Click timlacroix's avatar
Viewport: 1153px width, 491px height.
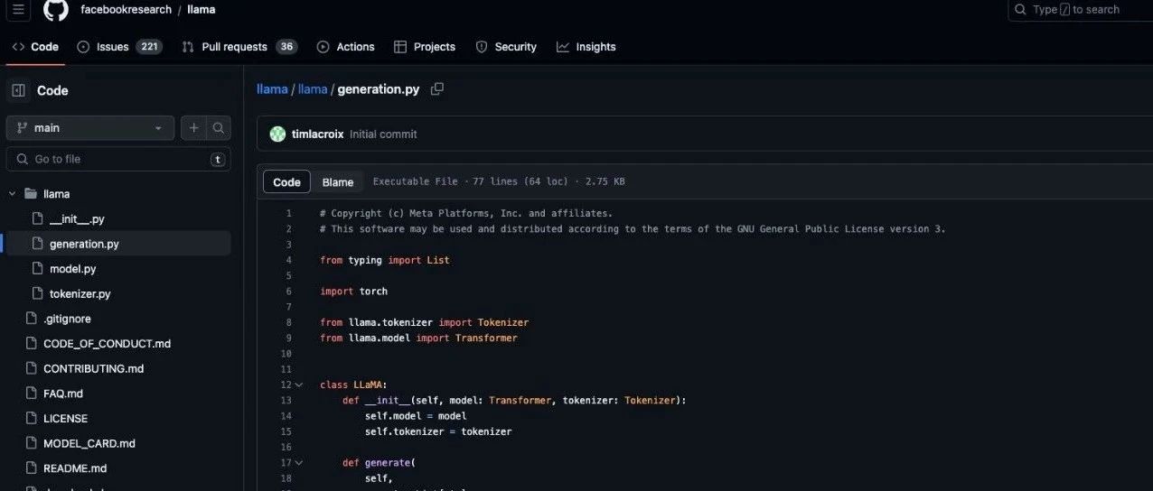[277, 134]
